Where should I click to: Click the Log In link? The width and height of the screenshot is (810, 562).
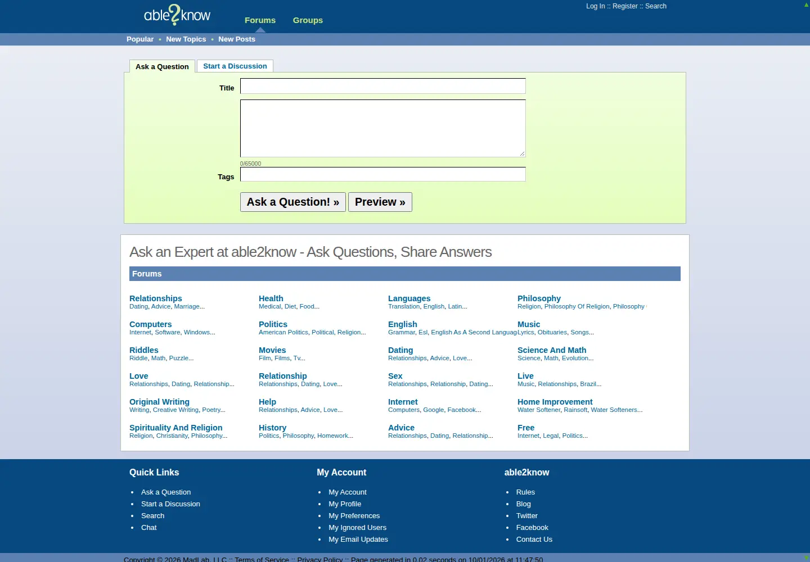point(596,6)
